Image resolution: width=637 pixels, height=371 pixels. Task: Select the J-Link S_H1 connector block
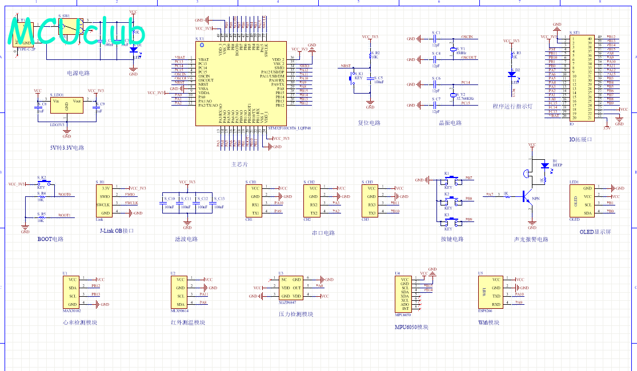pyautogui.click(x=104, y=200)
